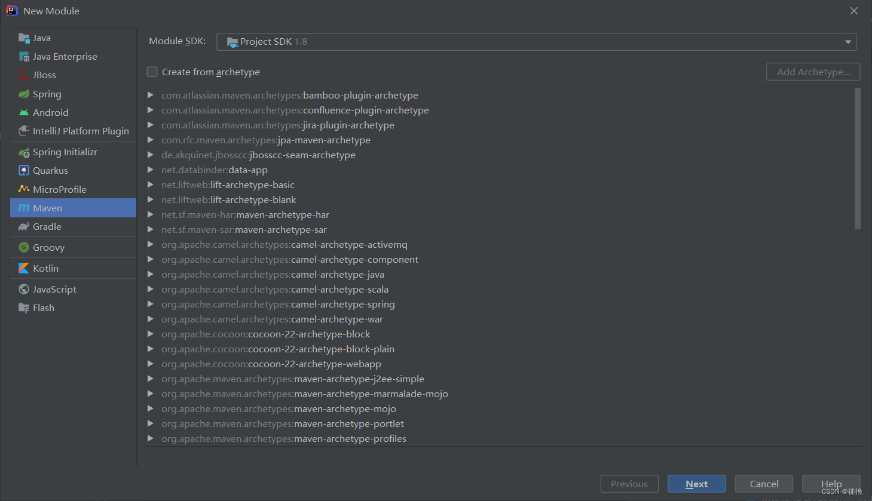Viewport: 872px width, 501px height.
Task: Select cocoon-22-archetype-webapp row
Action: click(500, 364)
